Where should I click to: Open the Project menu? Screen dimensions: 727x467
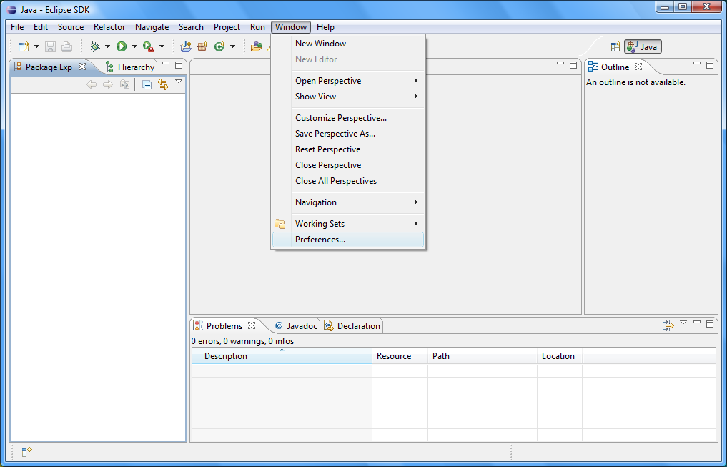point(227,27)
